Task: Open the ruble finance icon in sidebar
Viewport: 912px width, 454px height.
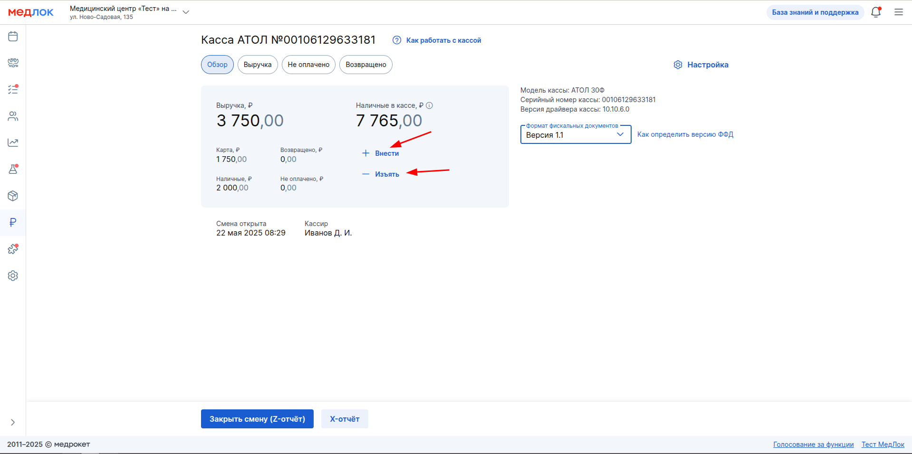Action: 13,222
